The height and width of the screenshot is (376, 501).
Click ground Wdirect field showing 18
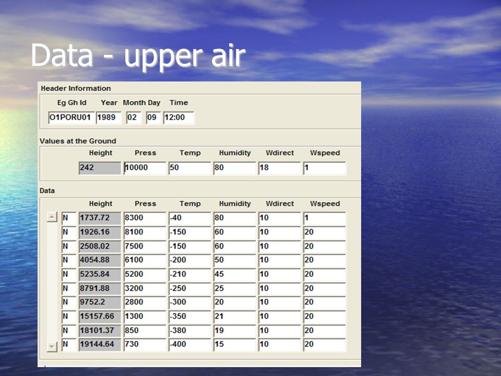pyautogui.click(x=280, y=168)
